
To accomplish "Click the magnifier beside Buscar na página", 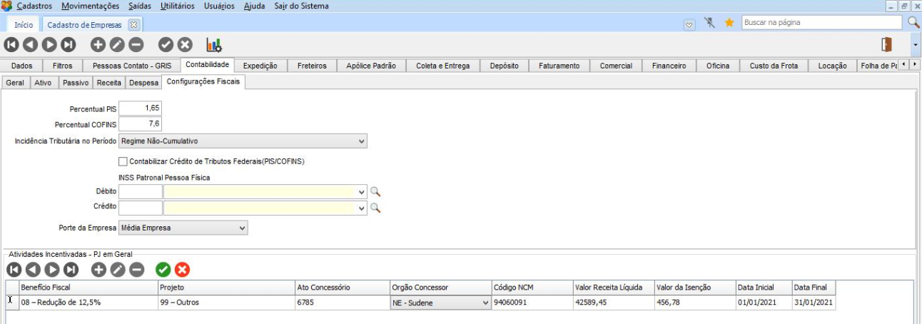I will tap(913, 23).
